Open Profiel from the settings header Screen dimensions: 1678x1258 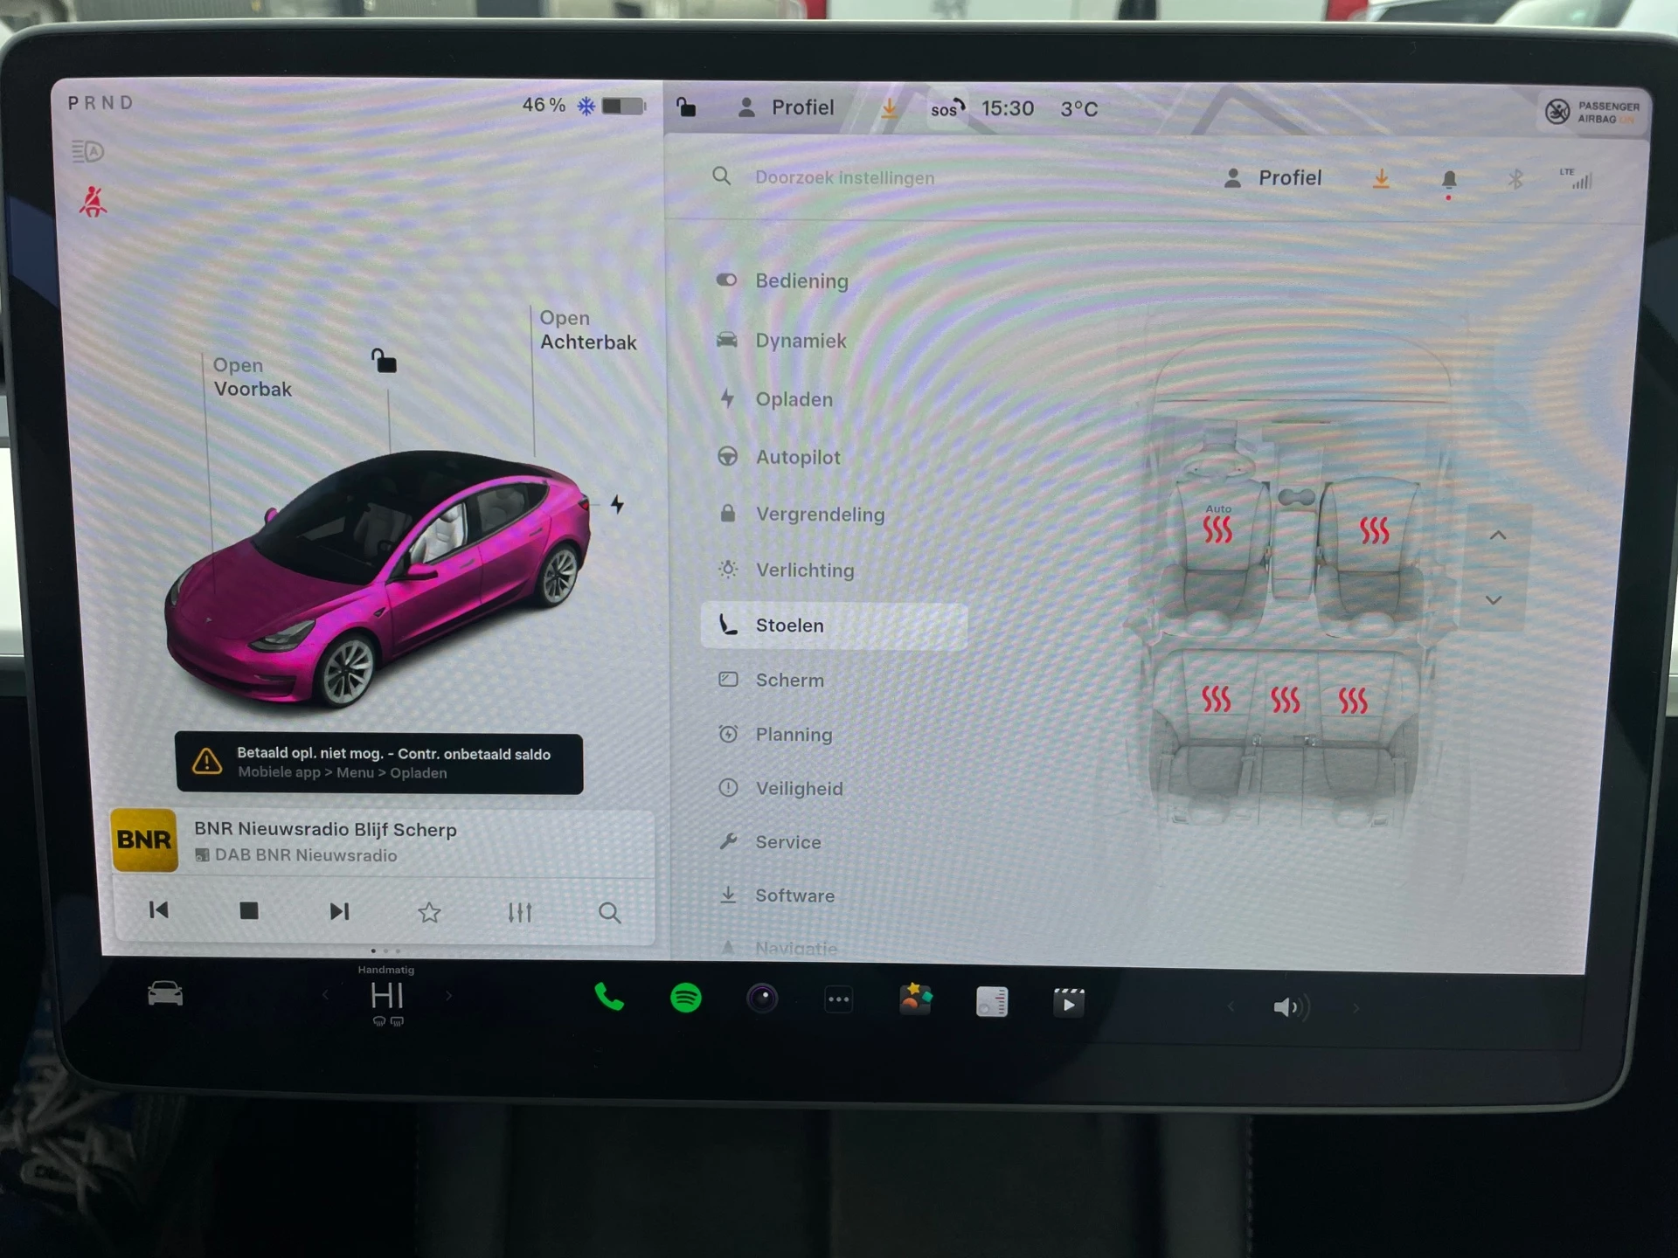(x=1273, y=178)
